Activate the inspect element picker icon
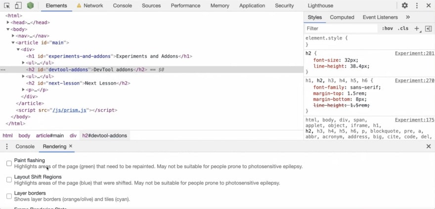The height and width of the screenshot is (209, 435). click(7, 5)
